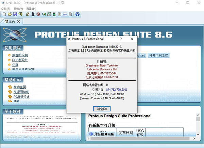Click the horizontal scrollbar thumb in news panel
The height and width of the screenshot is (148, 204).
pyautogui.click(x=140, y=139)
